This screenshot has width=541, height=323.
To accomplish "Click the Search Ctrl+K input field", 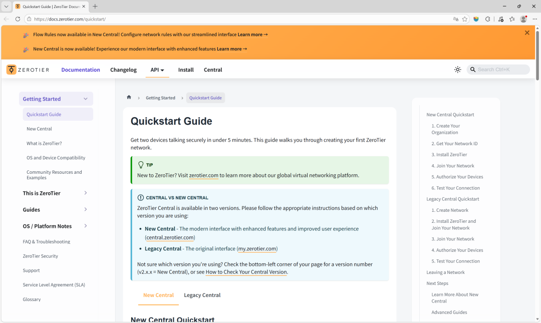I will click(498, 70).
